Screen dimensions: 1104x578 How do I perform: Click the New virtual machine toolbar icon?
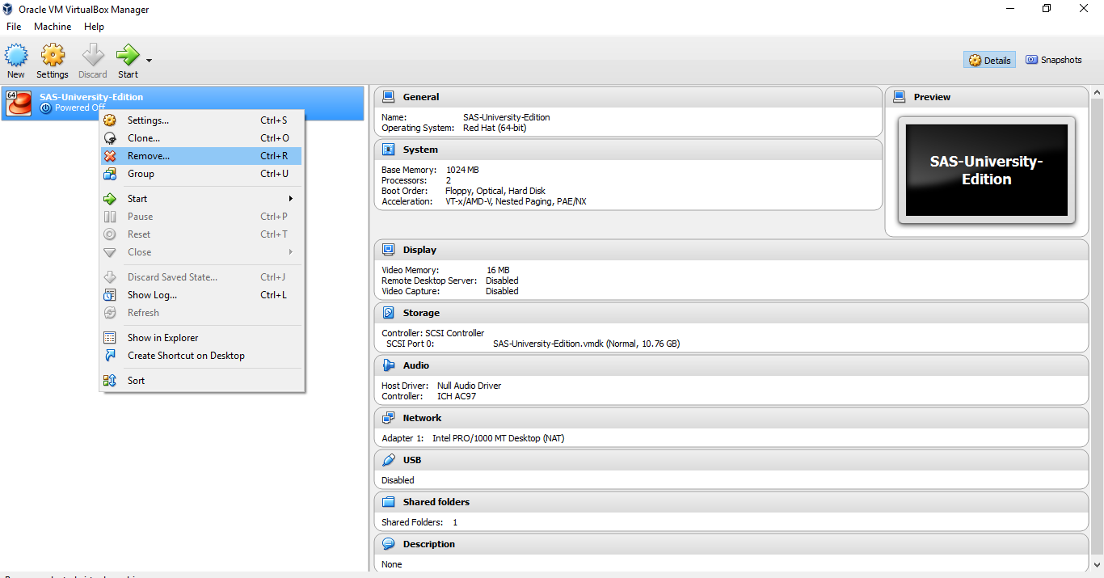tap(16, 61)
